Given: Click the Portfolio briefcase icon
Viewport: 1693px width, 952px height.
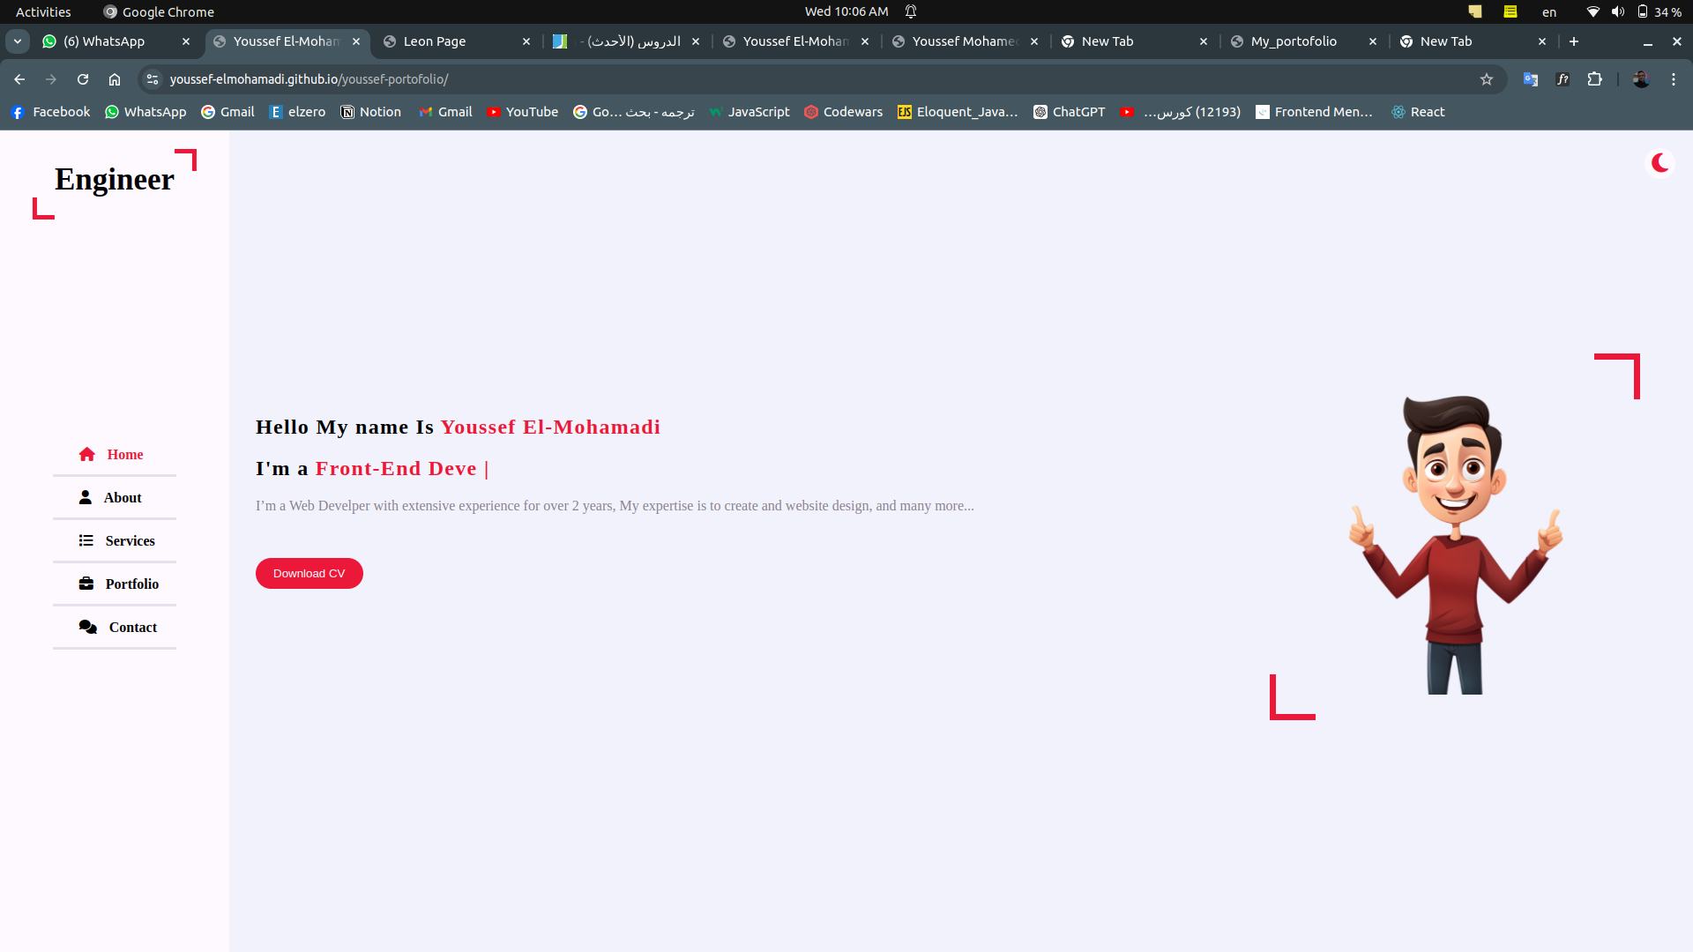Looking at the screenshot, I should tap(86, 584).
